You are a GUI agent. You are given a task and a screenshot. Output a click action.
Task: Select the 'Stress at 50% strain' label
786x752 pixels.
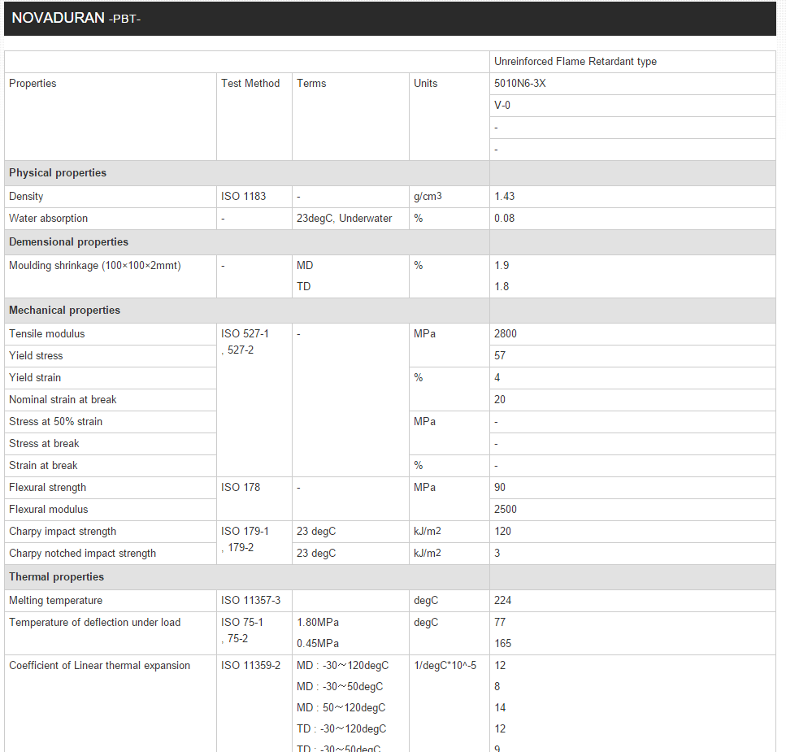point(55,422)
